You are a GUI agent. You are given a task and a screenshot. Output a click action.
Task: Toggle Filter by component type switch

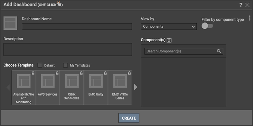click(x=207, y=26)
